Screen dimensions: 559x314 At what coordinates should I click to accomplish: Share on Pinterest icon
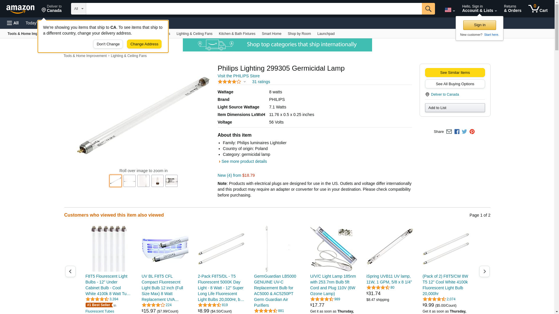(x=472, y=132)
